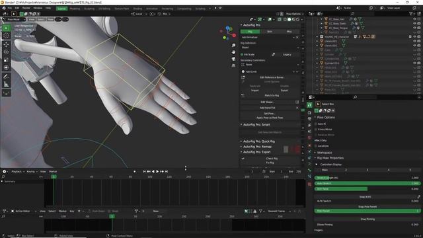Click the Match to Rig button
Screen dimensions: 423x238
point(272,95)
